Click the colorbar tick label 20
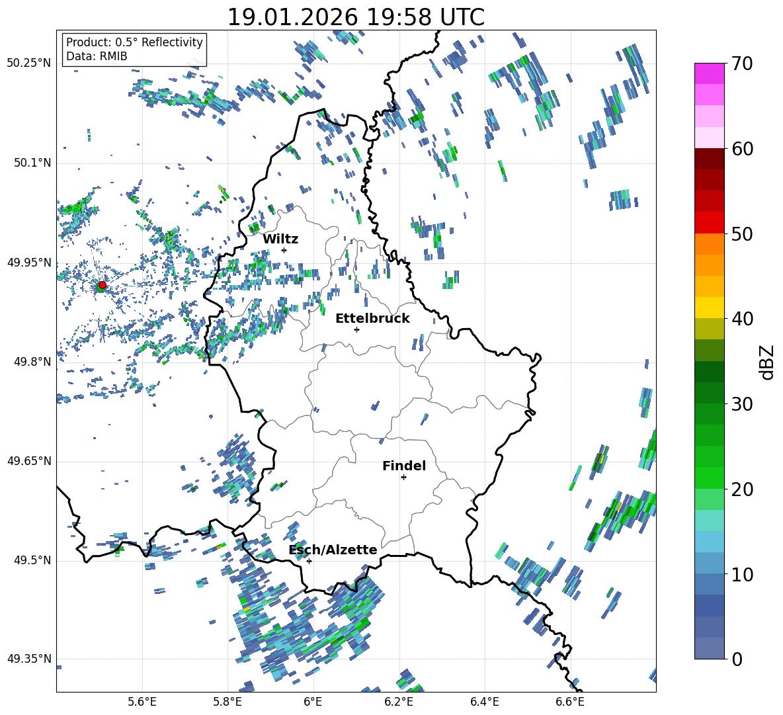The width and height of the screenshot is (783, 715). pos(741,489)
